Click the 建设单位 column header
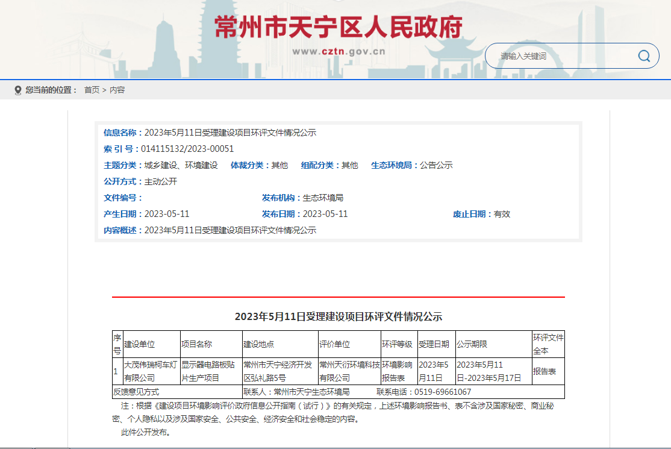This screenshot has width=671, height=449. point(140,344)
